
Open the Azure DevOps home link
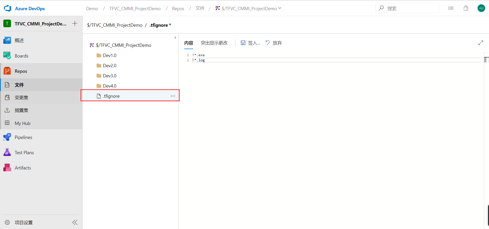(x=30, y=8)
